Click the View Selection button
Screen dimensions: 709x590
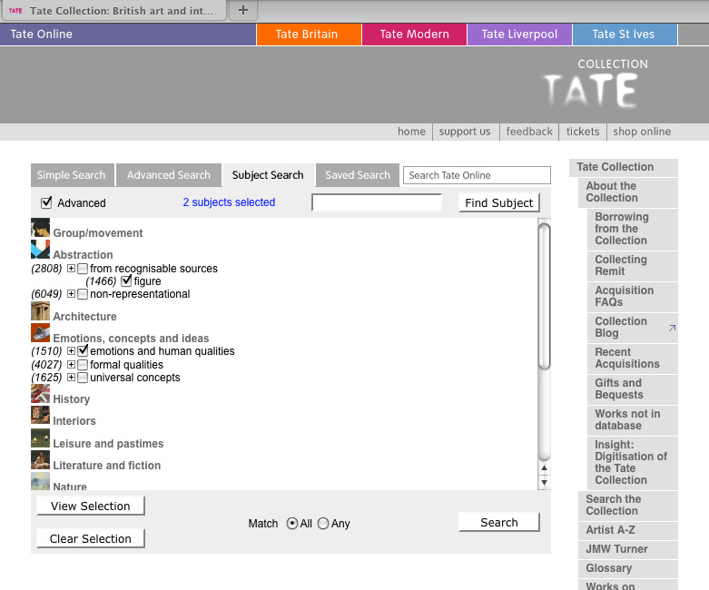coord(91,506)
